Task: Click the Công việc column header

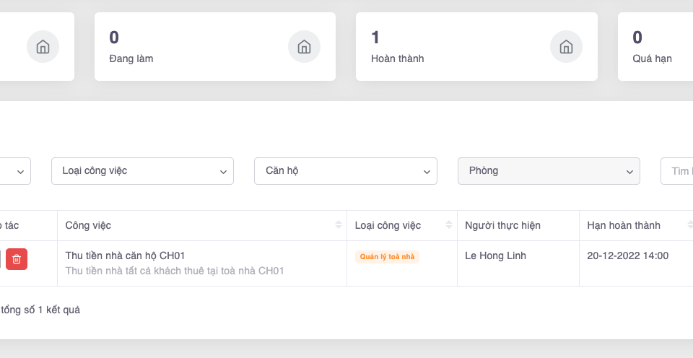Action: click(88, 225)
